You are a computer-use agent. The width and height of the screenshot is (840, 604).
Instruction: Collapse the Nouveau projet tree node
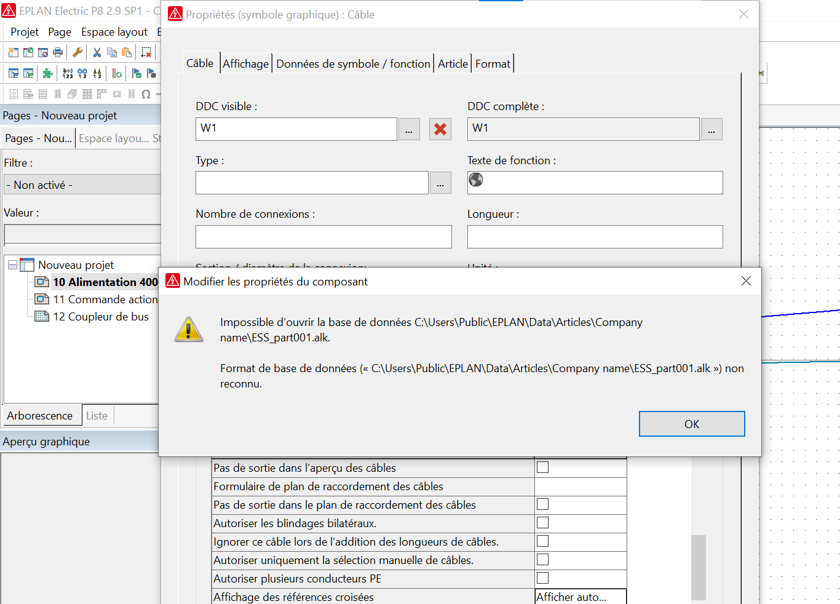coord(12,264)
